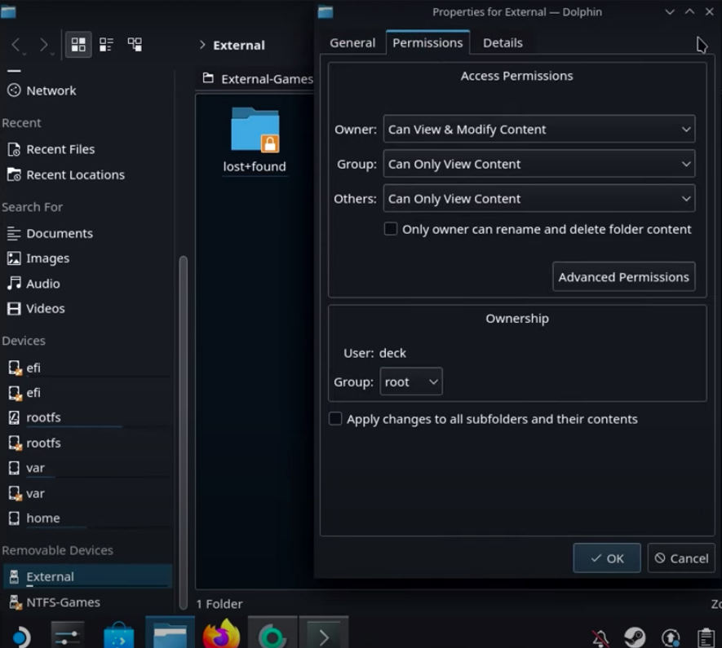Screen dimensions: 722x648
Task: Go forward with the right arrow in Dolphin
Action: pos(44,45)
